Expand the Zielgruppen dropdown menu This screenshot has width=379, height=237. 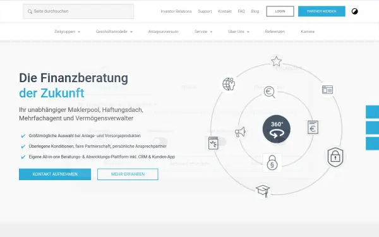pyautogui.click(x=67, y=32)
